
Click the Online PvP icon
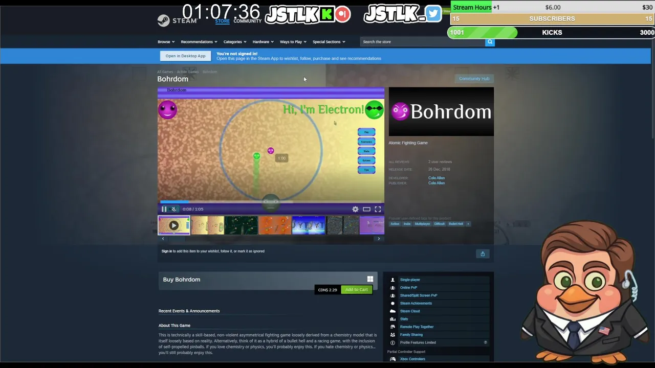click(392, 288)
